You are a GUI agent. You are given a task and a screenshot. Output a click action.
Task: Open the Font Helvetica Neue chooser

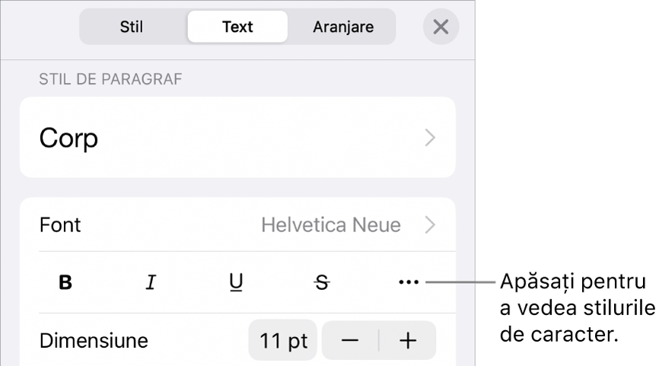[x=237, y=224]
